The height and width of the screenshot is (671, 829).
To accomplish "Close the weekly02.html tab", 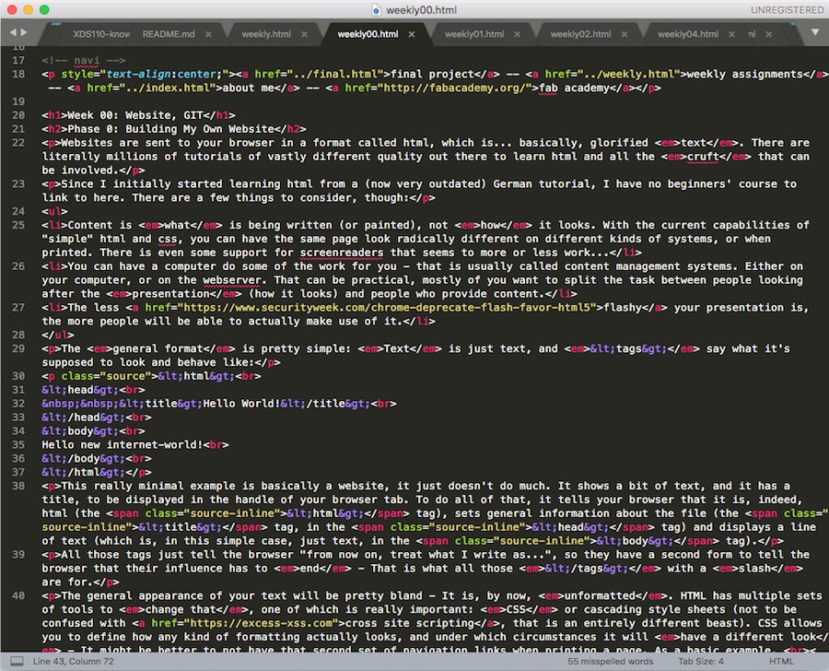I will pos(625,34).
